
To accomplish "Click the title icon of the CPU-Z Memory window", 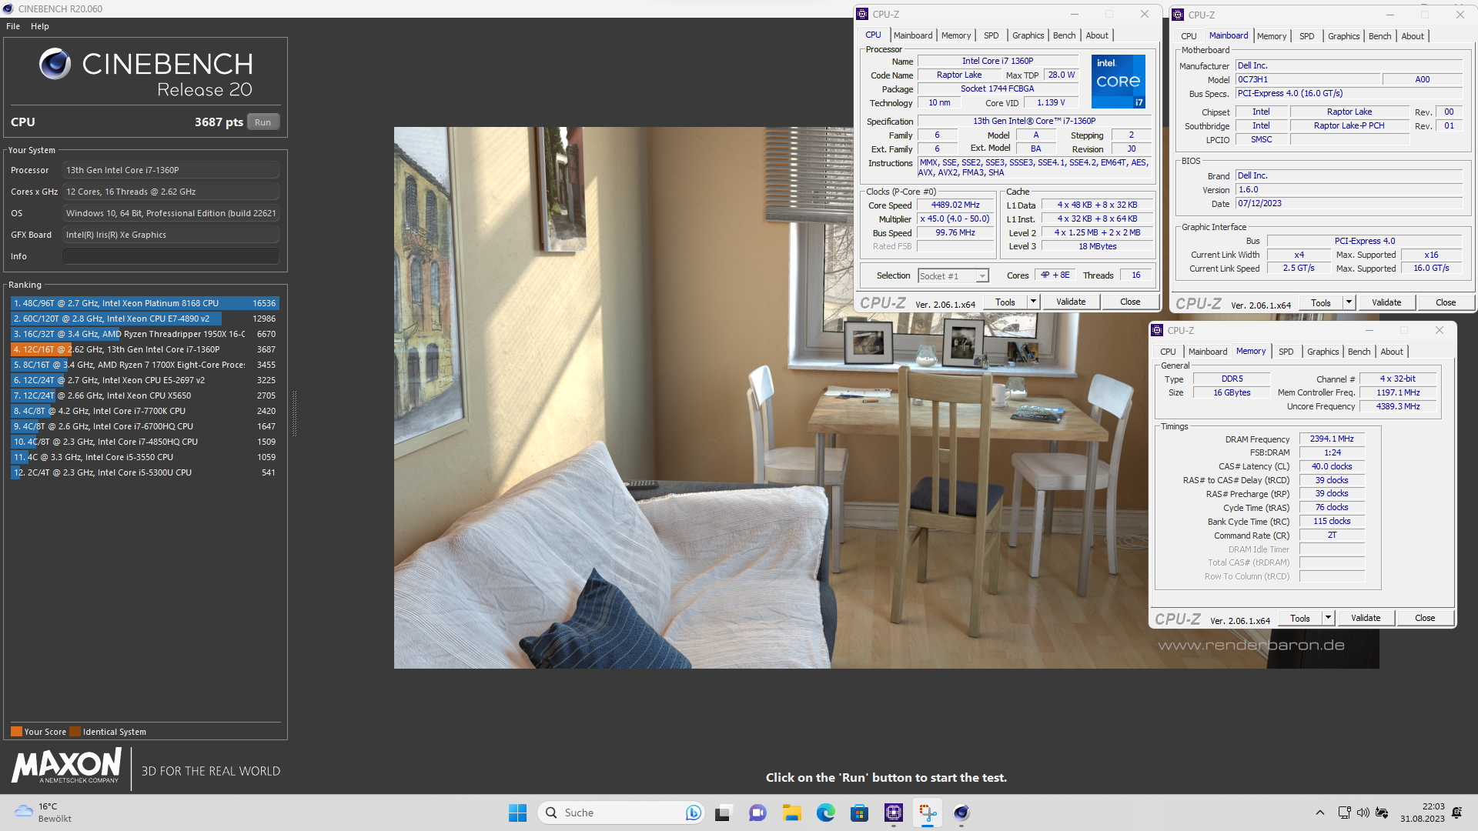I will (x=1157, y=330).
